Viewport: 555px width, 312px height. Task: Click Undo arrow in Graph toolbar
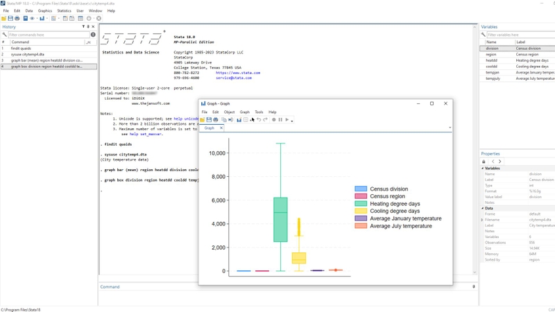point(259,119)
